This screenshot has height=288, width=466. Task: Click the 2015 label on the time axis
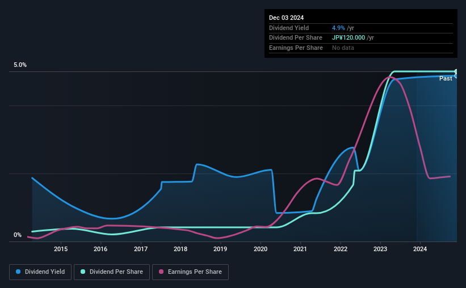(61, 249)
